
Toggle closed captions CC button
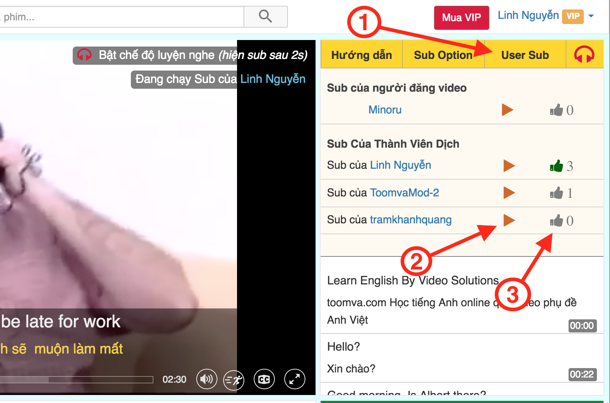[x=264, y=379]
